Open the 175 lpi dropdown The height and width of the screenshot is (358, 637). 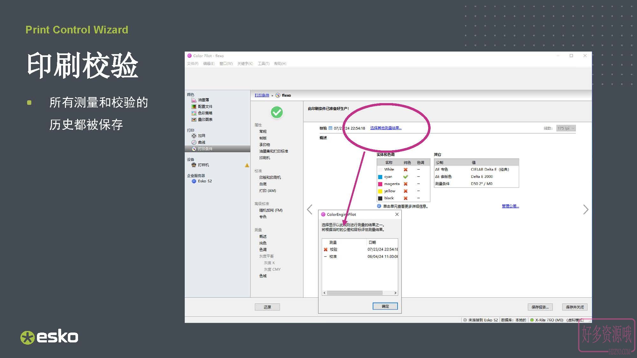[x=566, y=128]
